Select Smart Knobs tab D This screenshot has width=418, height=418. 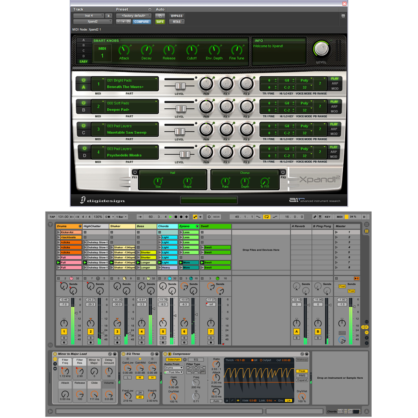point(84,56)
